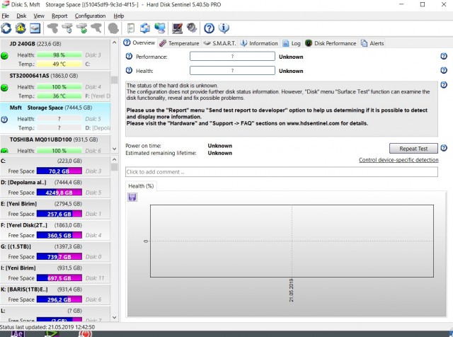Click green check icon of JD 240GB disk

point(4,55)
